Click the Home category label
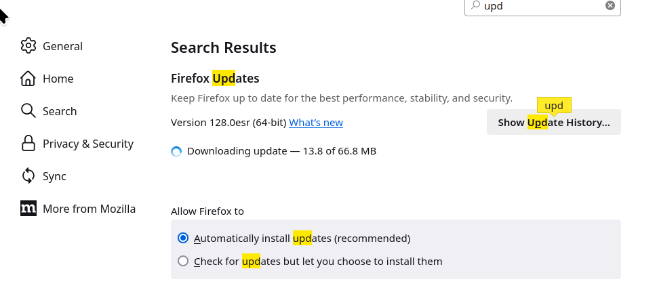This screenshot has width=657, height=290. pyautogui.click(x=58, y=79)
